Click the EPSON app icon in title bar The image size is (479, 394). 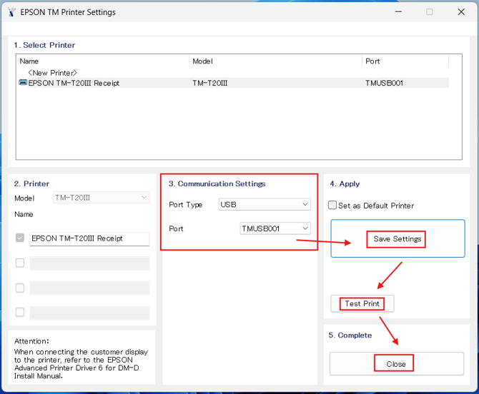[x=11, y=12]
